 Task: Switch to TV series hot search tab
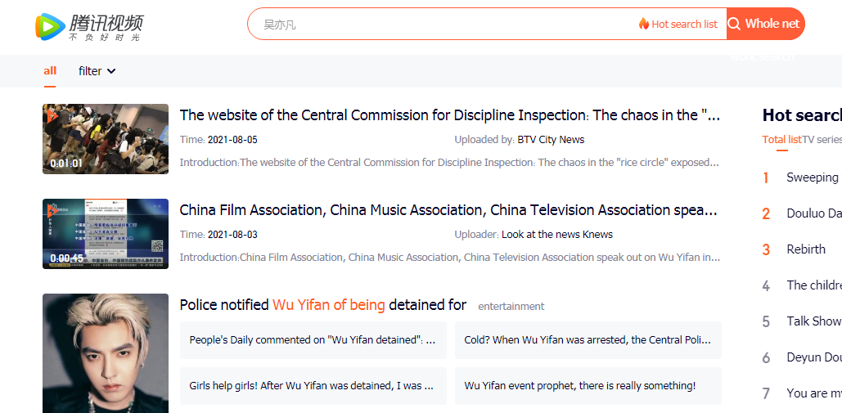(822, 139)
